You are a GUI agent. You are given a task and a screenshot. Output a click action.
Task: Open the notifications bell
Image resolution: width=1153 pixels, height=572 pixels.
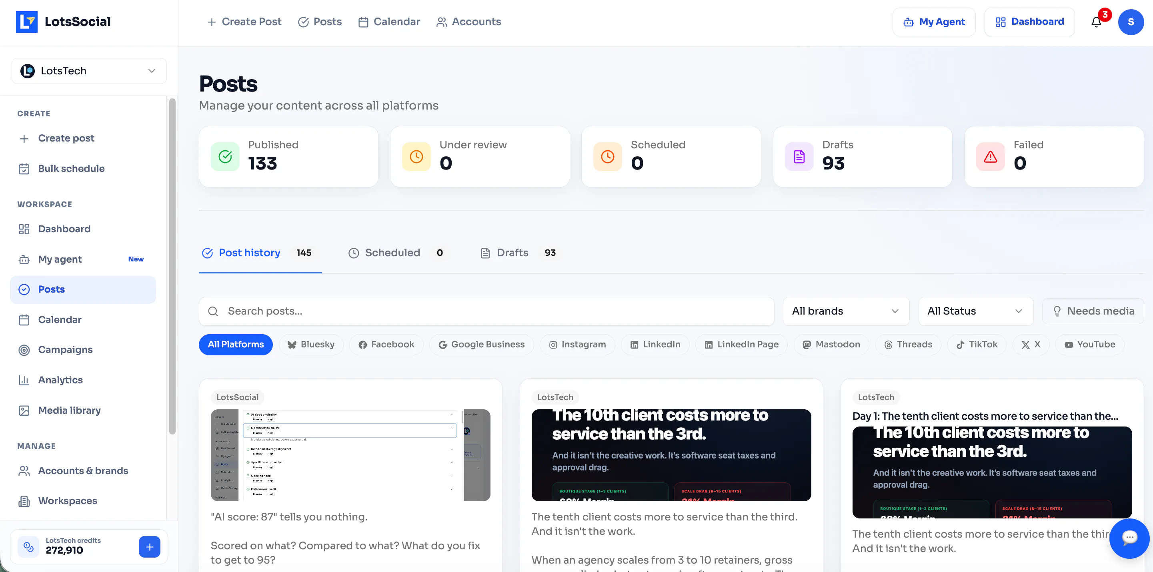(x=1096, y=22)
